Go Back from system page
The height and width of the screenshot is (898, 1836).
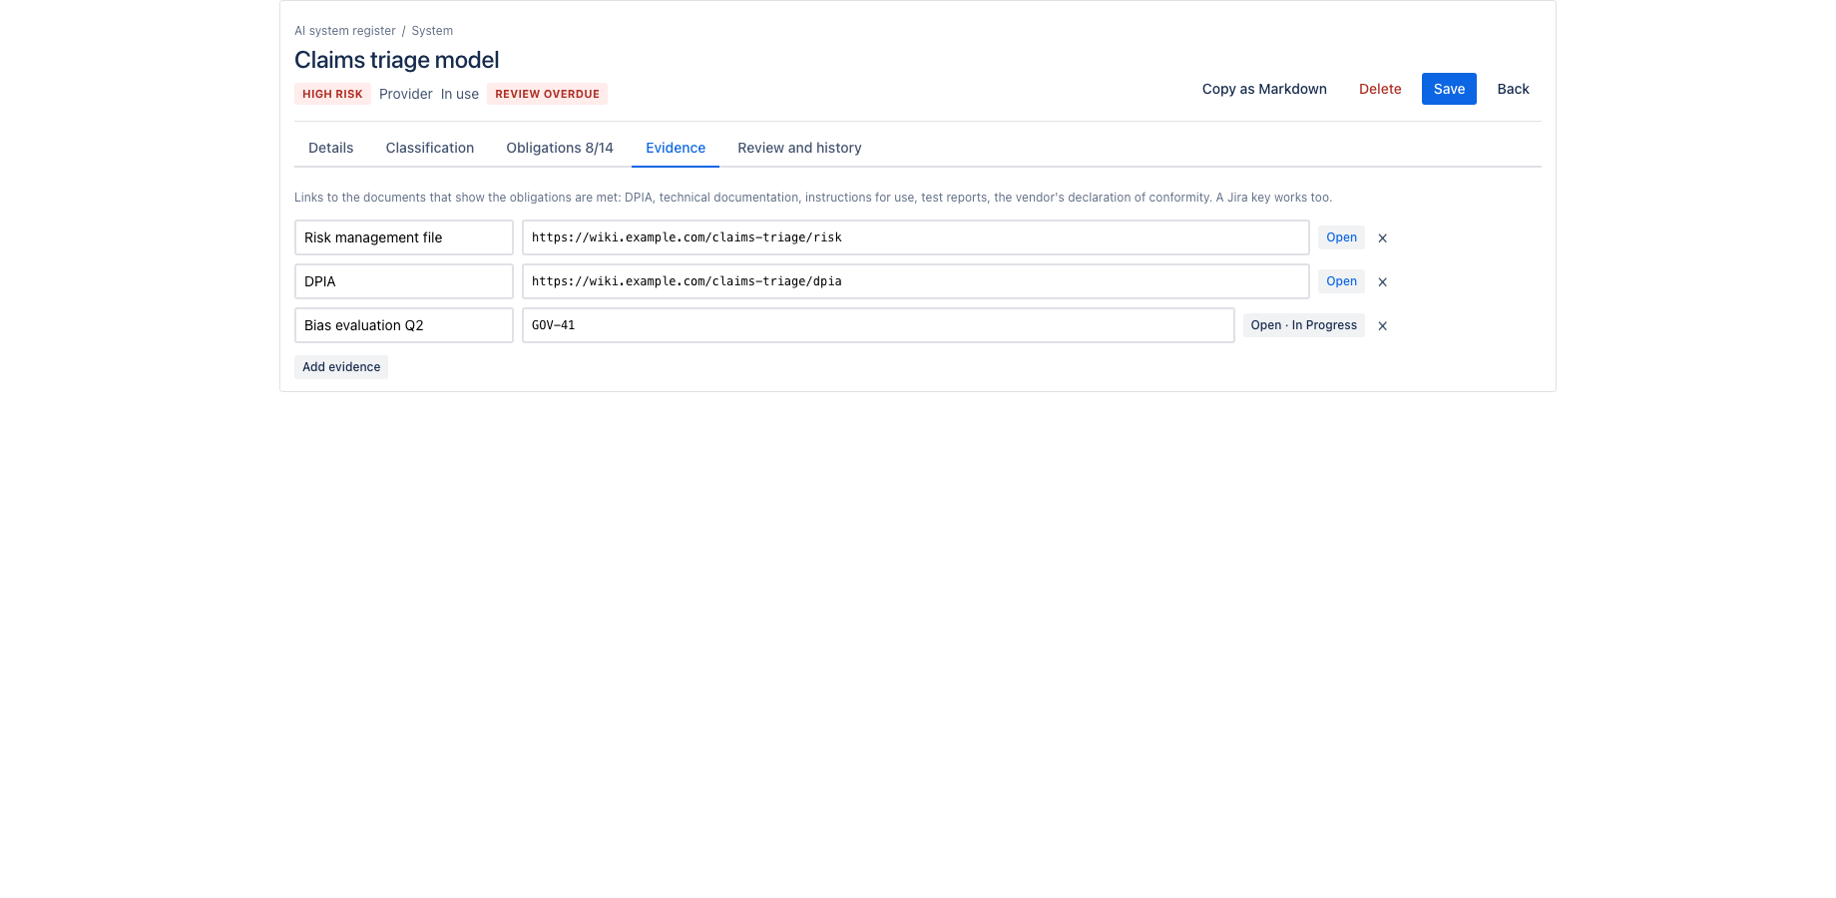point(1513,89)
